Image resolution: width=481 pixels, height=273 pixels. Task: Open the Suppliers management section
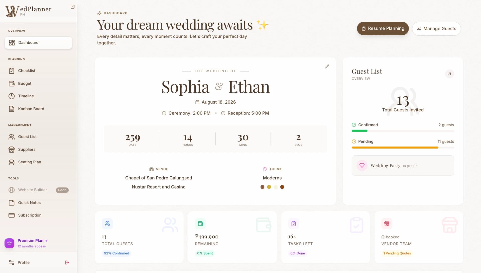pyautogui.click(x=27, y=149)
